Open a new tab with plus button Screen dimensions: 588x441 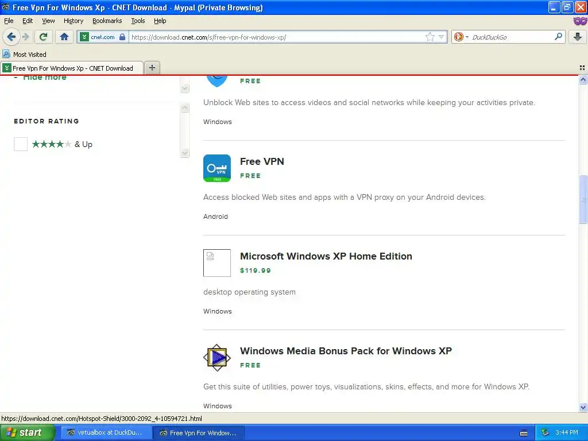pos(152,68)
